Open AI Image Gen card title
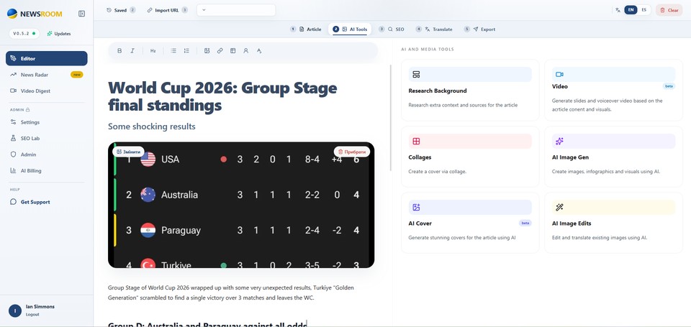Image resolution: width=691 pixels, height=327 pixels. tap(570, 157)
